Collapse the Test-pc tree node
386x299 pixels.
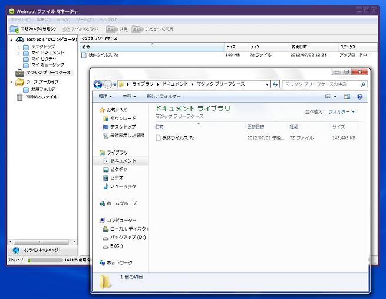pos(11,40)
